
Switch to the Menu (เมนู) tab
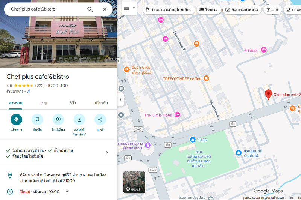click(x=44, y=103)
